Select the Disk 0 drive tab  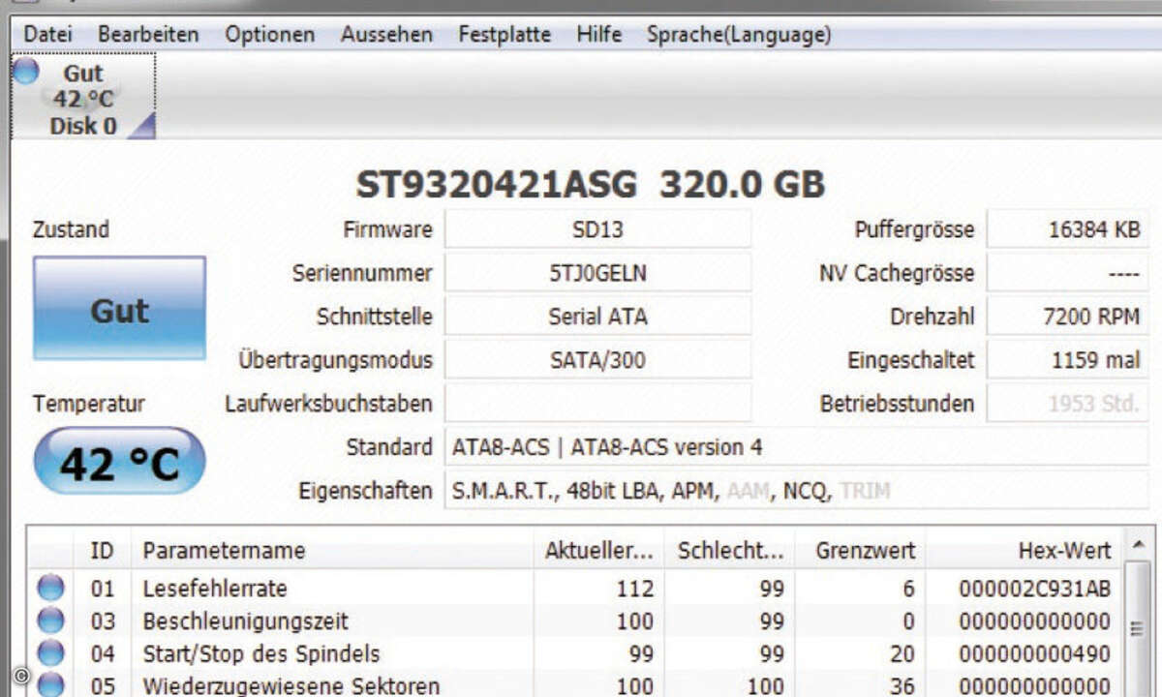[x=83, y=97]
